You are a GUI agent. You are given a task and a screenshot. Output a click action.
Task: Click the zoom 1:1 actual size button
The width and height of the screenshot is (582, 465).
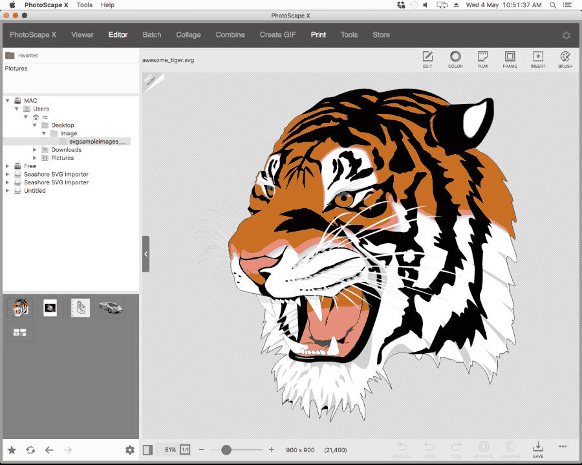185,449
